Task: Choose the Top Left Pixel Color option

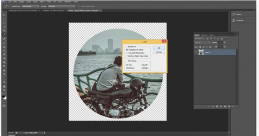Action: coord(127,53)
